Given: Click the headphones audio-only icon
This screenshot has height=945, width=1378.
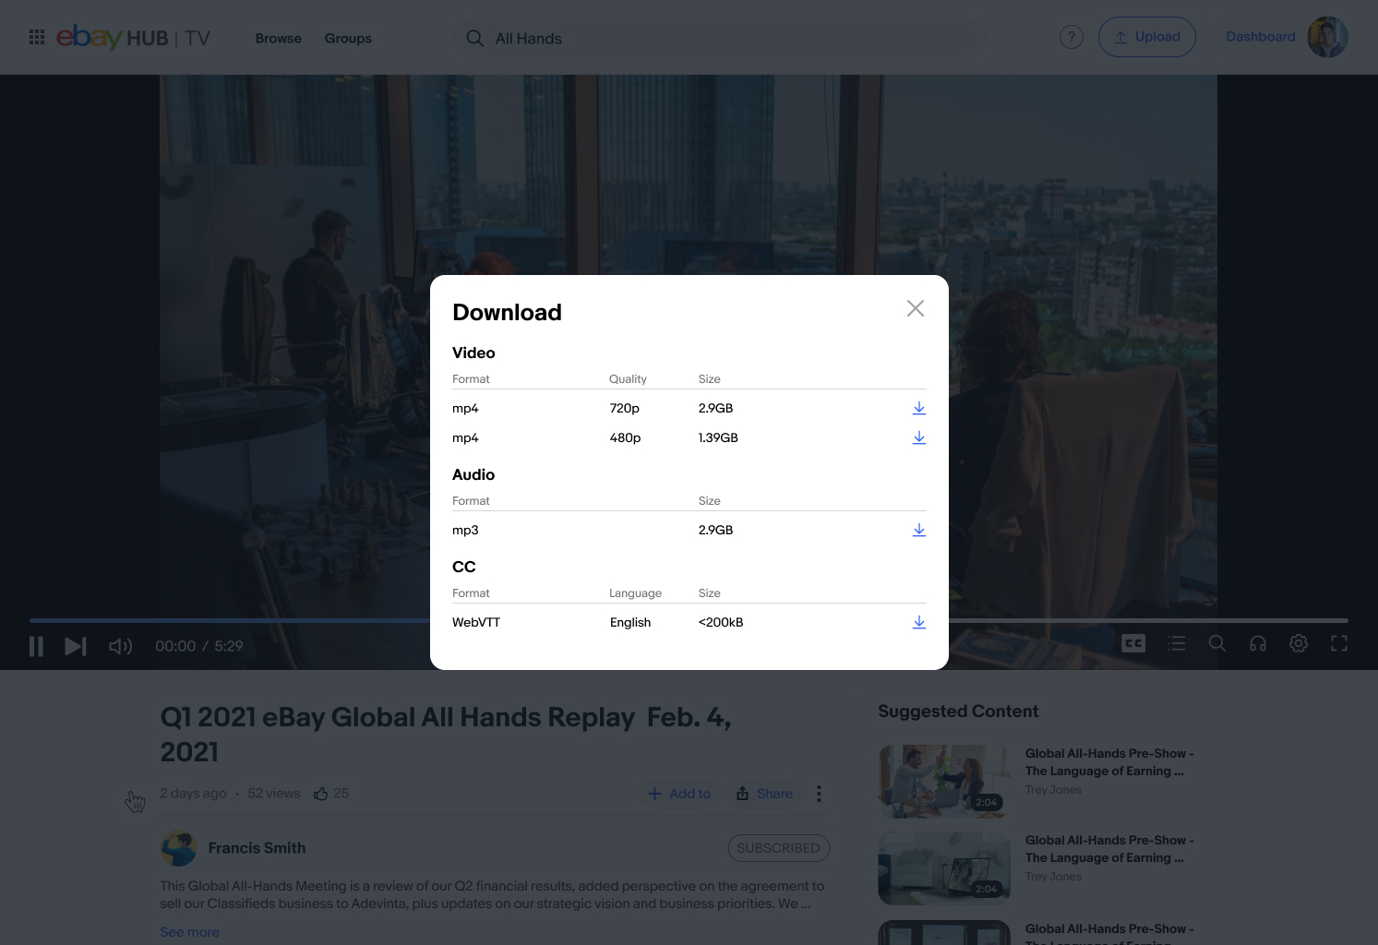Looking at the screenshot, I should [x=1258, y=643].
